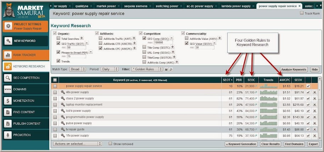Click the Promotion microphone icon
The height and width of the screenshot is (152, 324).
point(8,135)
